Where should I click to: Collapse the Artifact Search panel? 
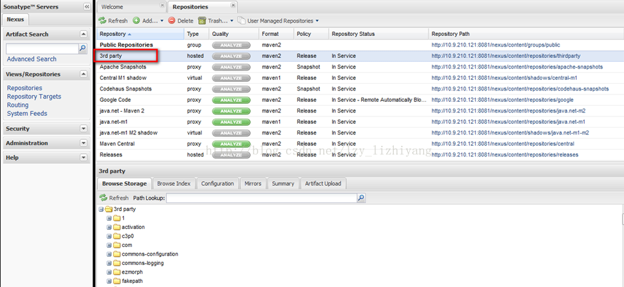[x=83, y=34]
